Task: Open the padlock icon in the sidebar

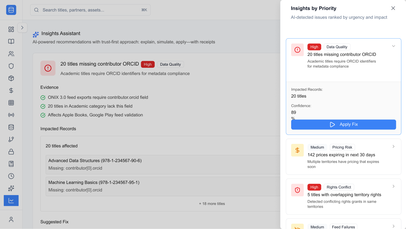Action: (11, 152)
